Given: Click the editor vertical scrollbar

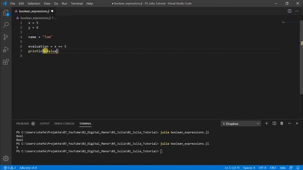Looking at the screenshot, I should (301, 58).
